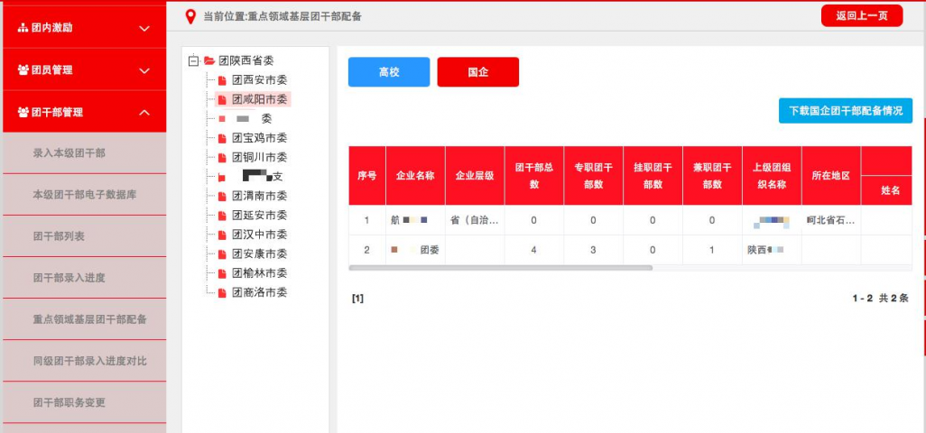Click 下载国企团干部配备情况 button
Screen dimensions: 926x433
(846, 110)
